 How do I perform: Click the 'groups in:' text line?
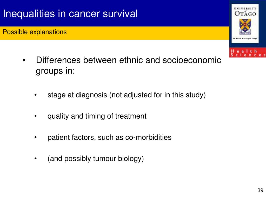point(55,71)
